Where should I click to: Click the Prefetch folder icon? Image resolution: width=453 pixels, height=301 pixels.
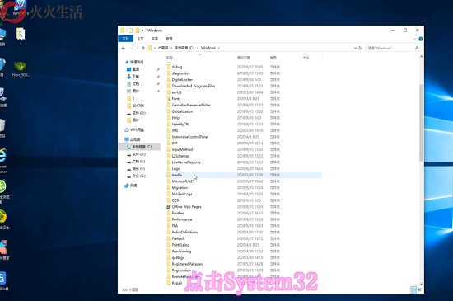pyautogui.click(x=169, y=238)
